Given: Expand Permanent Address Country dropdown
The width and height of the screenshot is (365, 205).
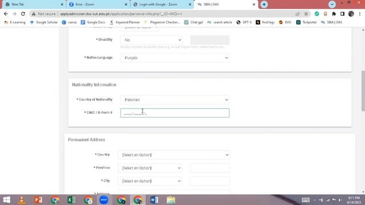Looking at the screenshot, I should click(173, 155).
